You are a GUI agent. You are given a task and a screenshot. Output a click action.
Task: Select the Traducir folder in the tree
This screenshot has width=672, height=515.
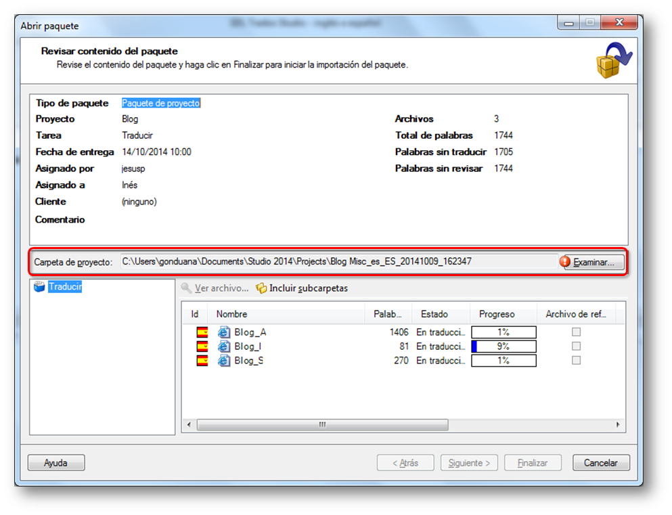(65, 287)
